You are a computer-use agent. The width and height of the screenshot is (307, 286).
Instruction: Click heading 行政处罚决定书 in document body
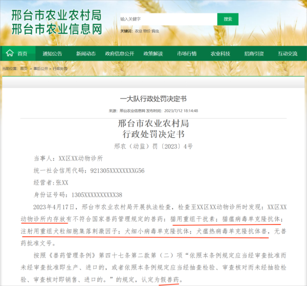153,134
